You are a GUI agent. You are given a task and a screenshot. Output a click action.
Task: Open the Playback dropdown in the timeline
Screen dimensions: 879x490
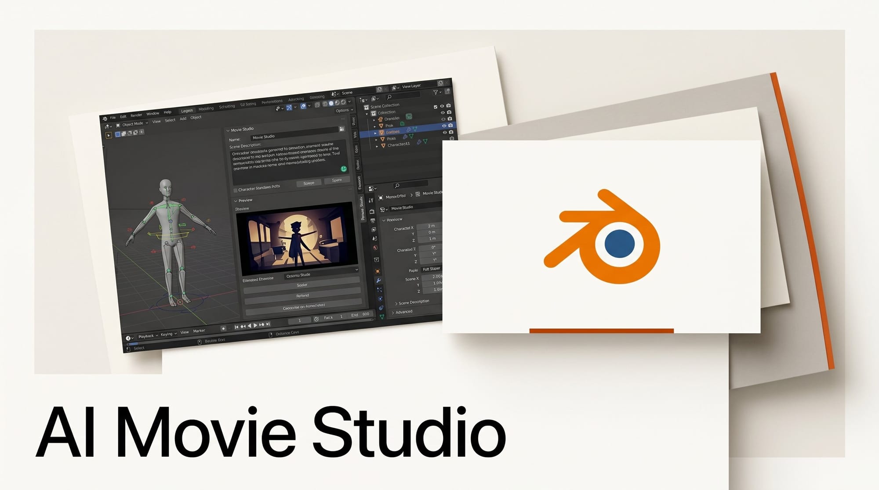pos(148,336)
